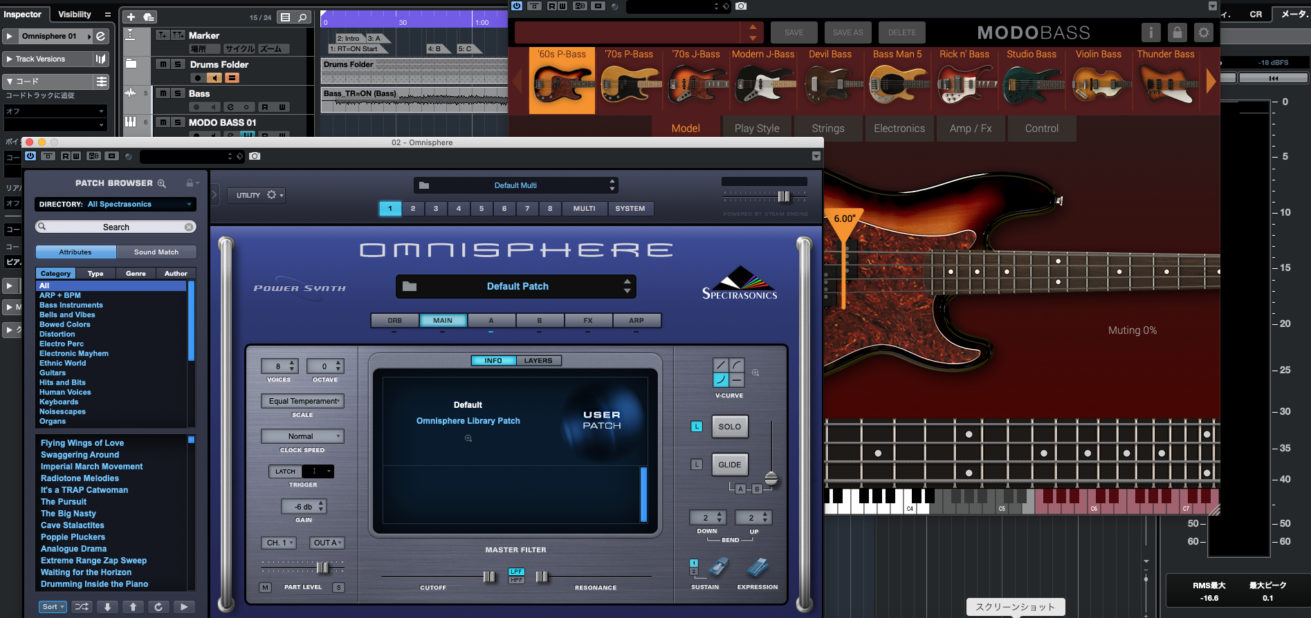Click the camera snapshot icon in Omnisphere window
Viewport: 1311px width, 618px height.
click(255, 156)
